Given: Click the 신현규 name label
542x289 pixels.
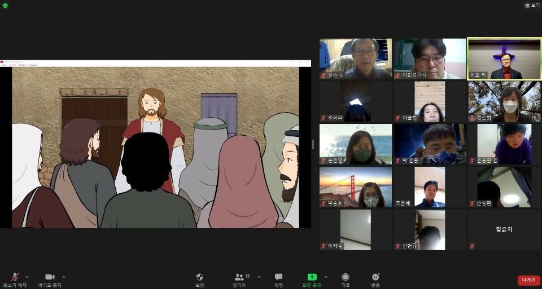Looking at the screenshot, I should 410,246.
